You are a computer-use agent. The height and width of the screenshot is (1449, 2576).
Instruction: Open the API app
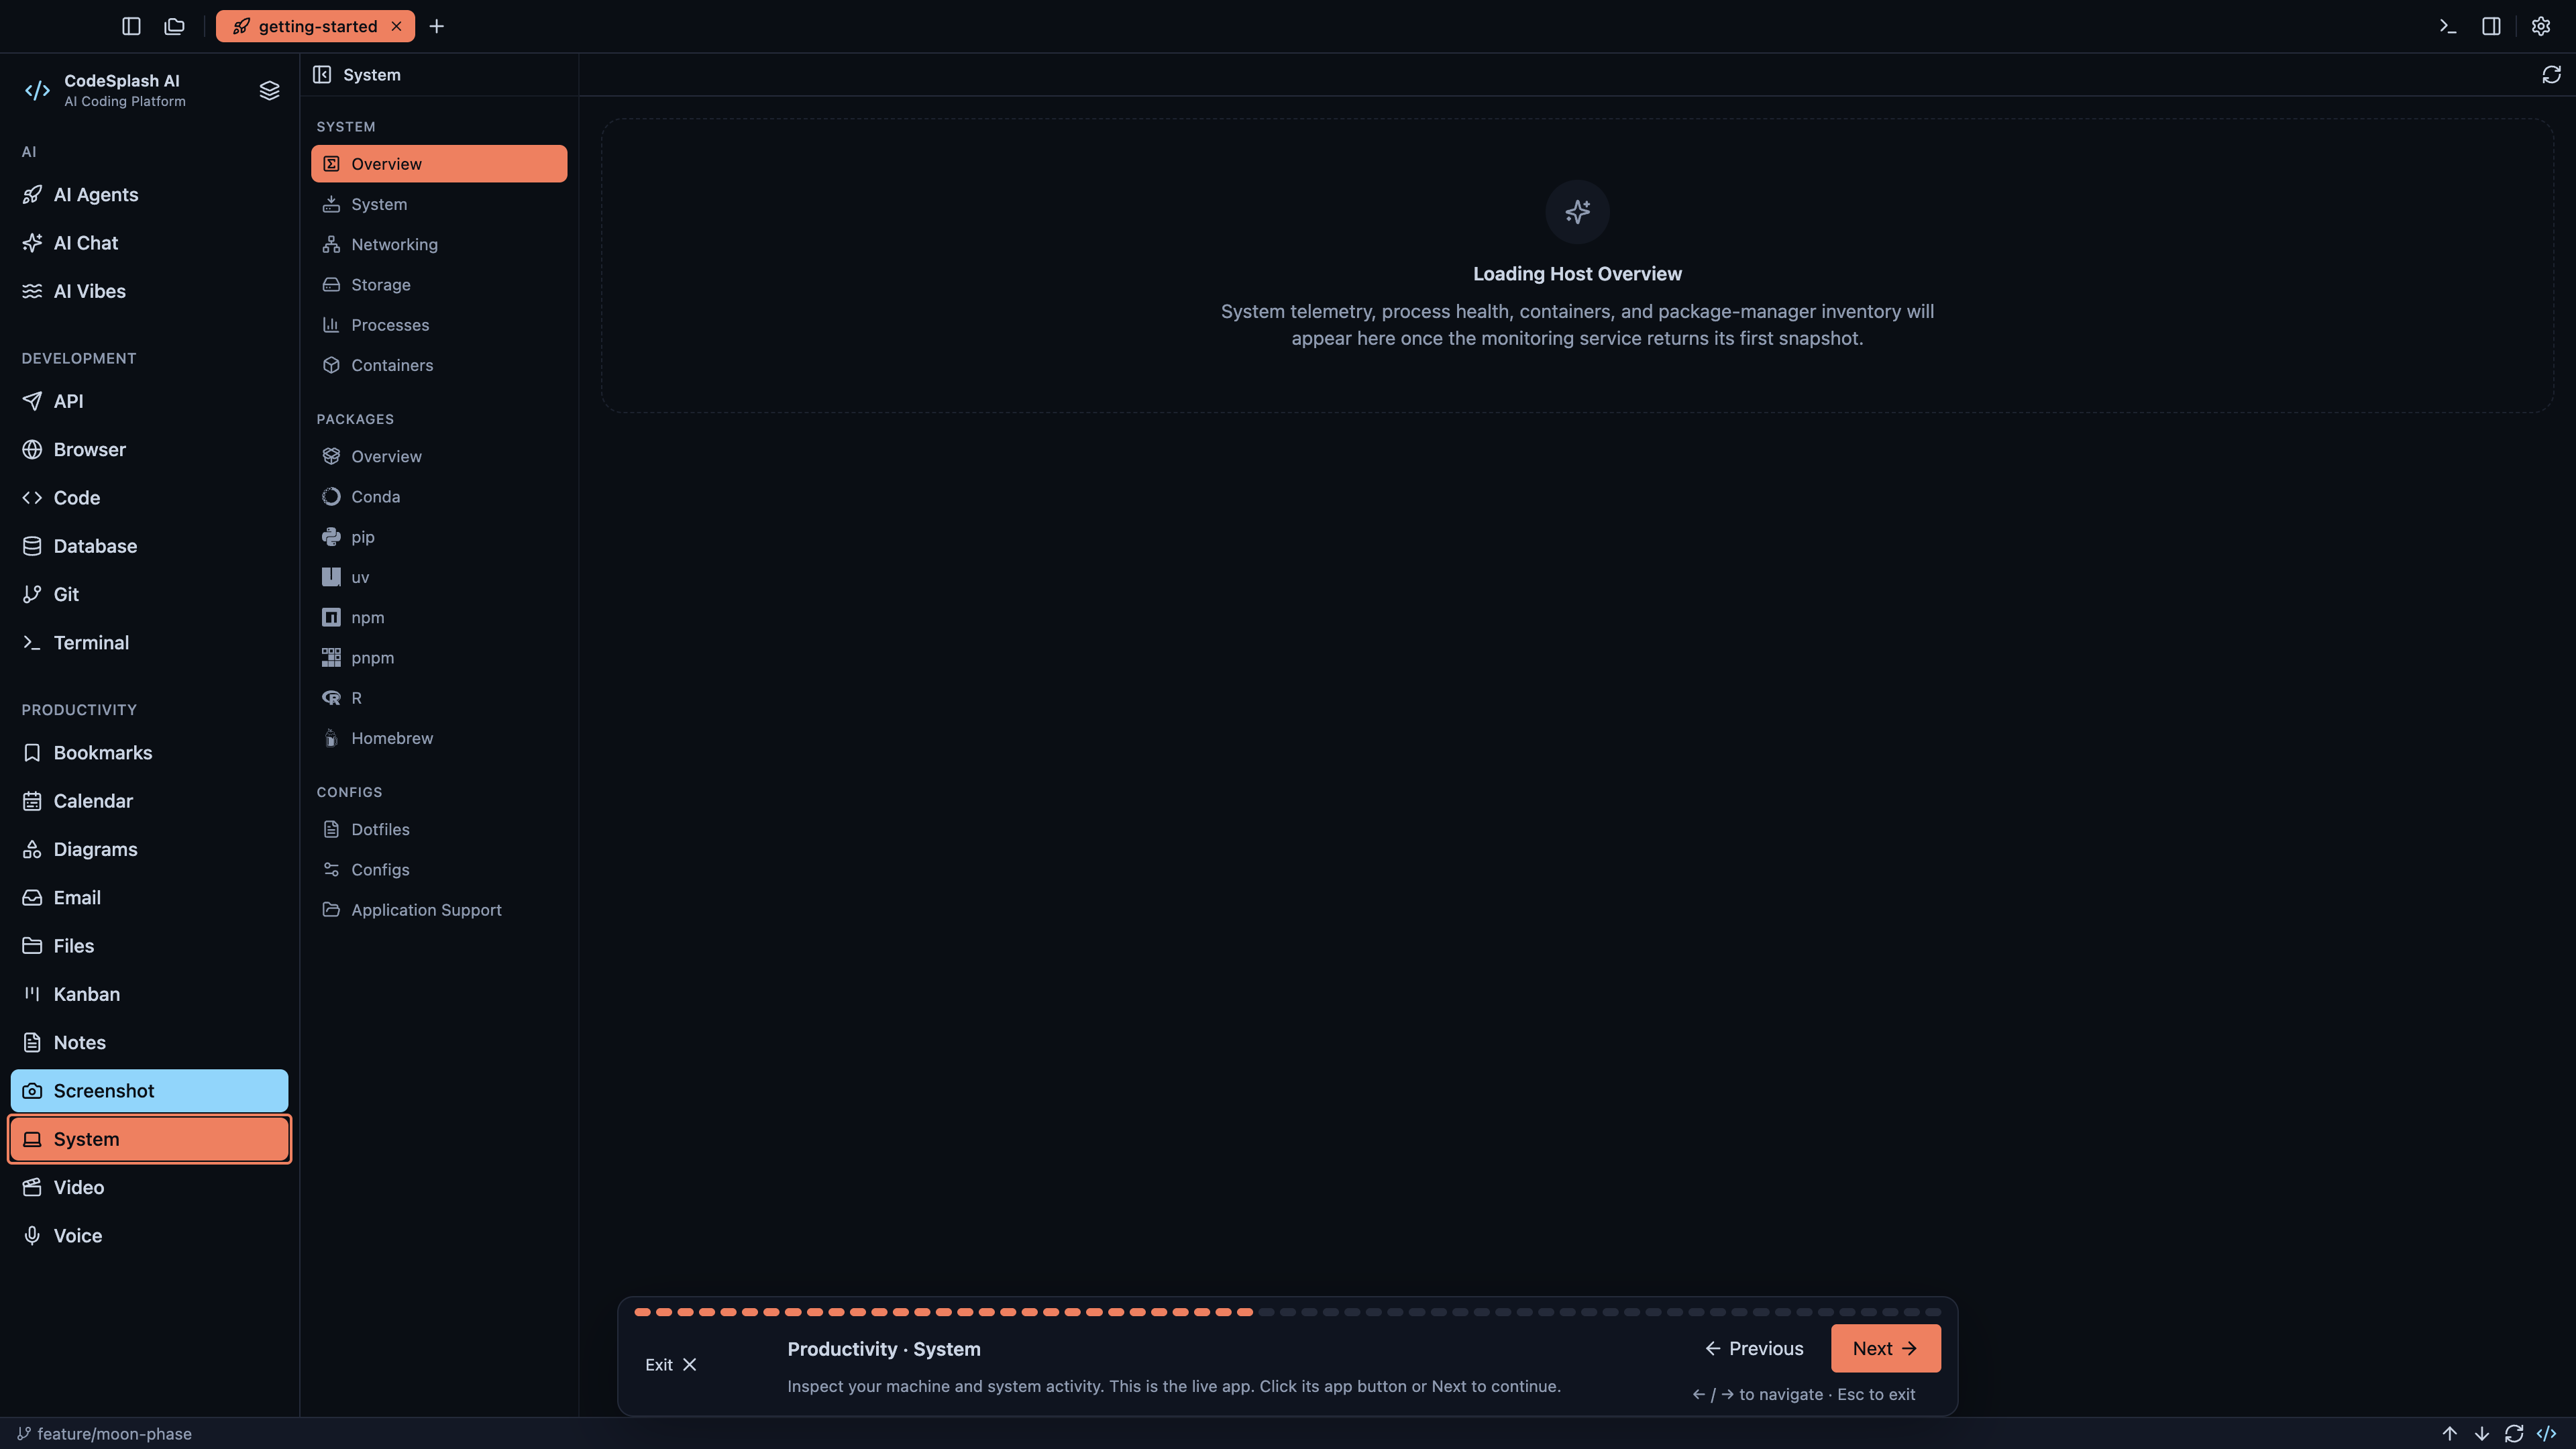150,401
